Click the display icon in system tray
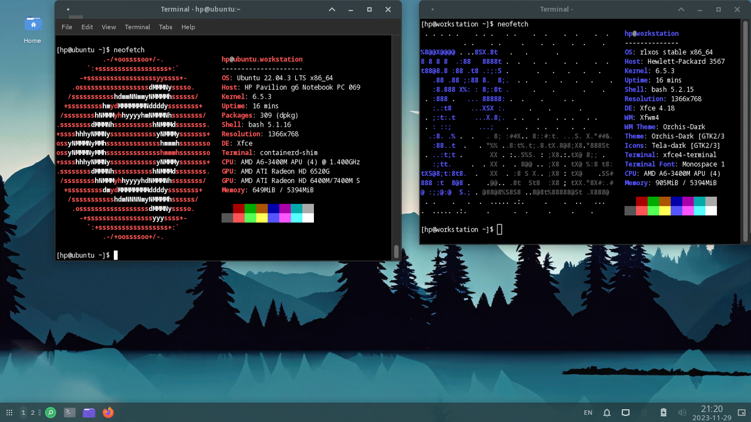Screen dimensions: 751x422 (626, 413)
